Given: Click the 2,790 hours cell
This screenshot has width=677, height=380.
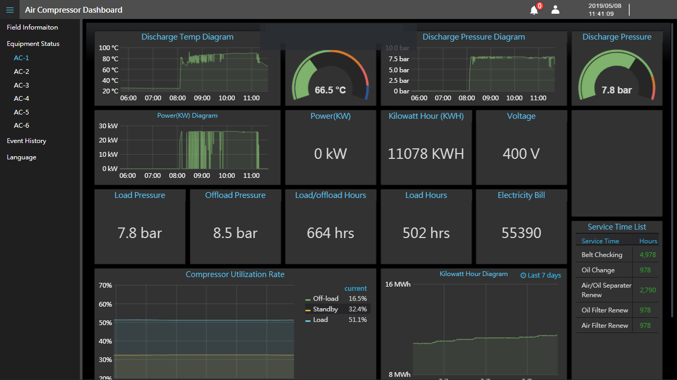Looking at the screenshot, I should 648,290.
